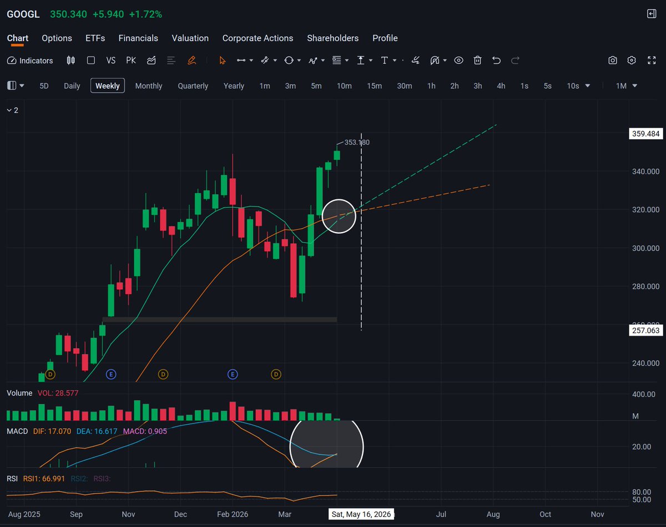Select the circle shape tool
Image resolution: width=666 pixels, height=527 pixels.
[289, 61]
